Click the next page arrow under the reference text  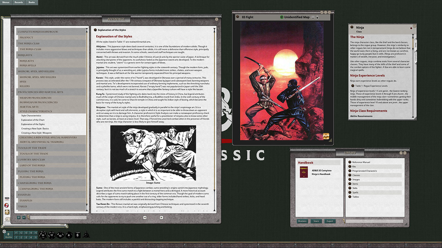point(161,217)
